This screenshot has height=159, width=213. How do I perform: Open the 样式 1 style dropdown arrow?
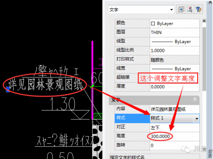point(197,119)
